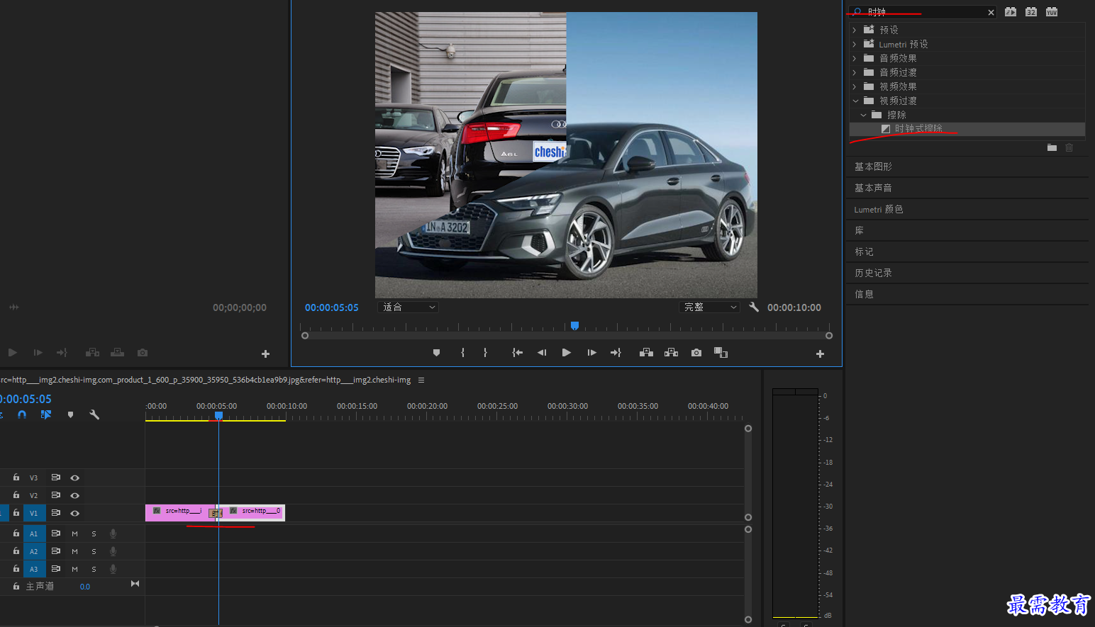Viewport: 1095px width, 627px height.
Task: Click the timeline playhead at 00:00:05:00
Action: point(218,416)
